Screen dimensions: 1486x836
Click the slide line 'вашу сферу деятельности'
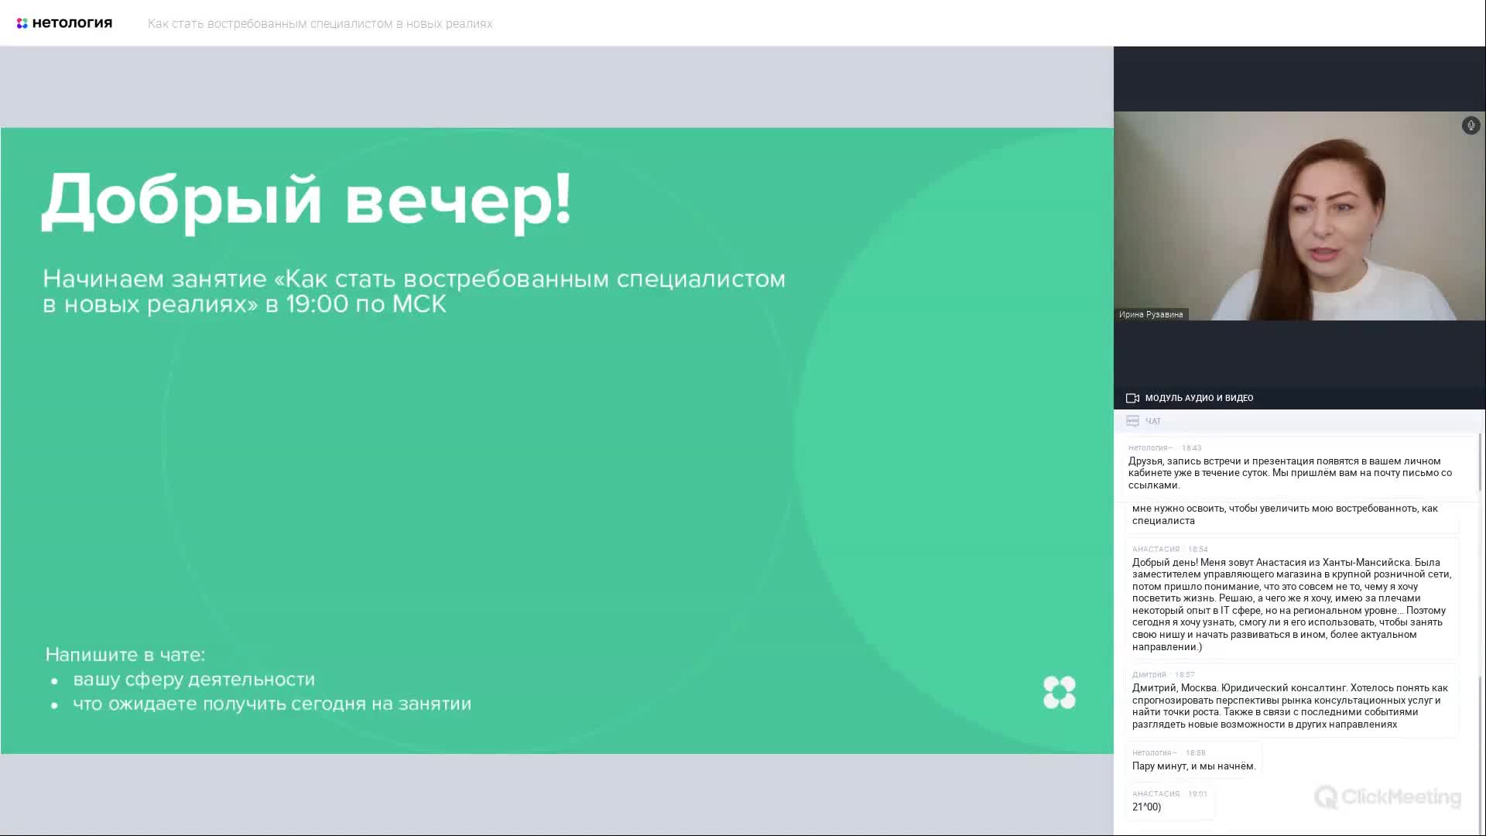coord(193,679)
